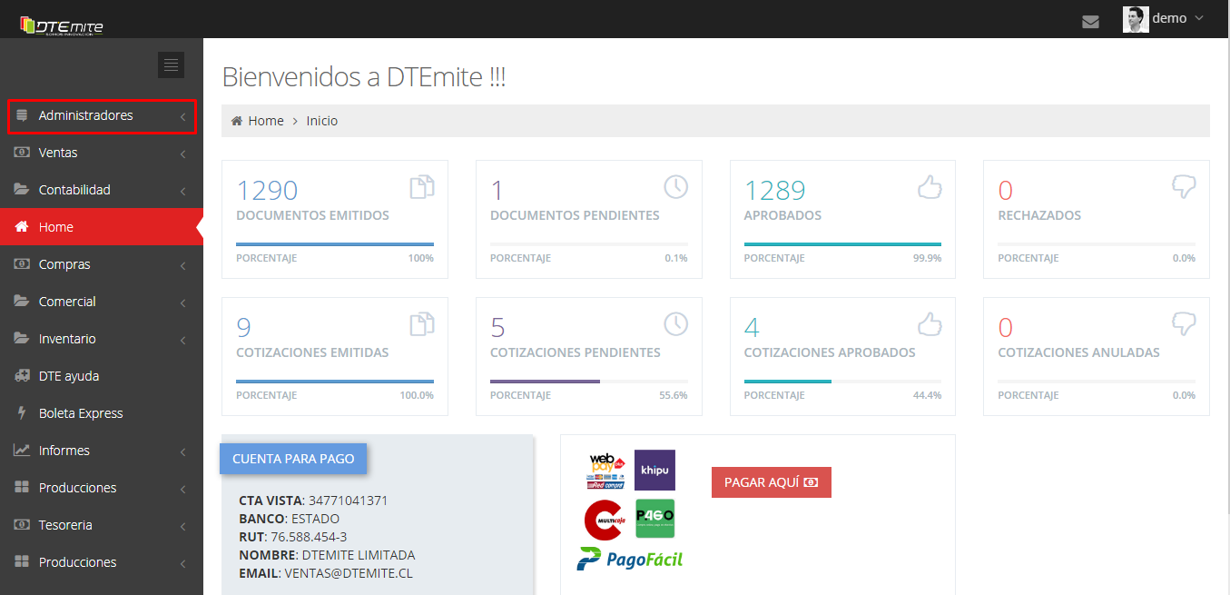Screen dimensions: 1230x595
Task: Click the Inventario folder icon
Action: click(22, 339)
